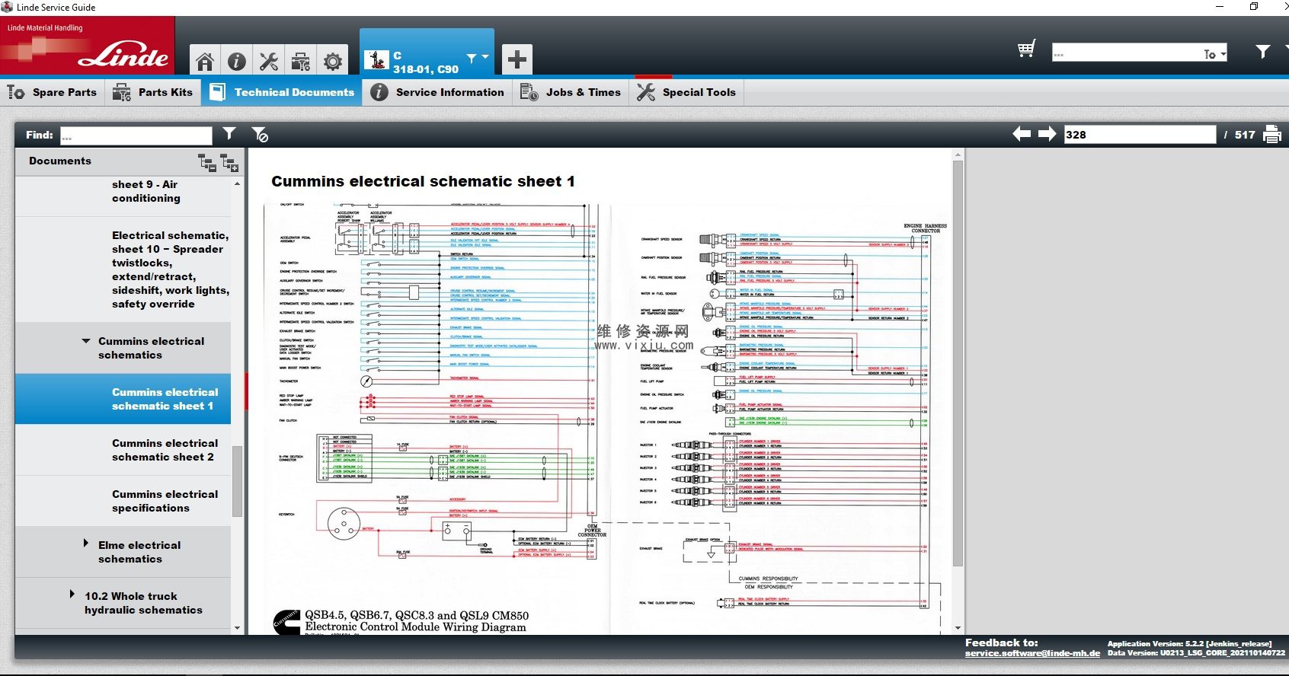Restore the window with the restore button

(1254, 7)
